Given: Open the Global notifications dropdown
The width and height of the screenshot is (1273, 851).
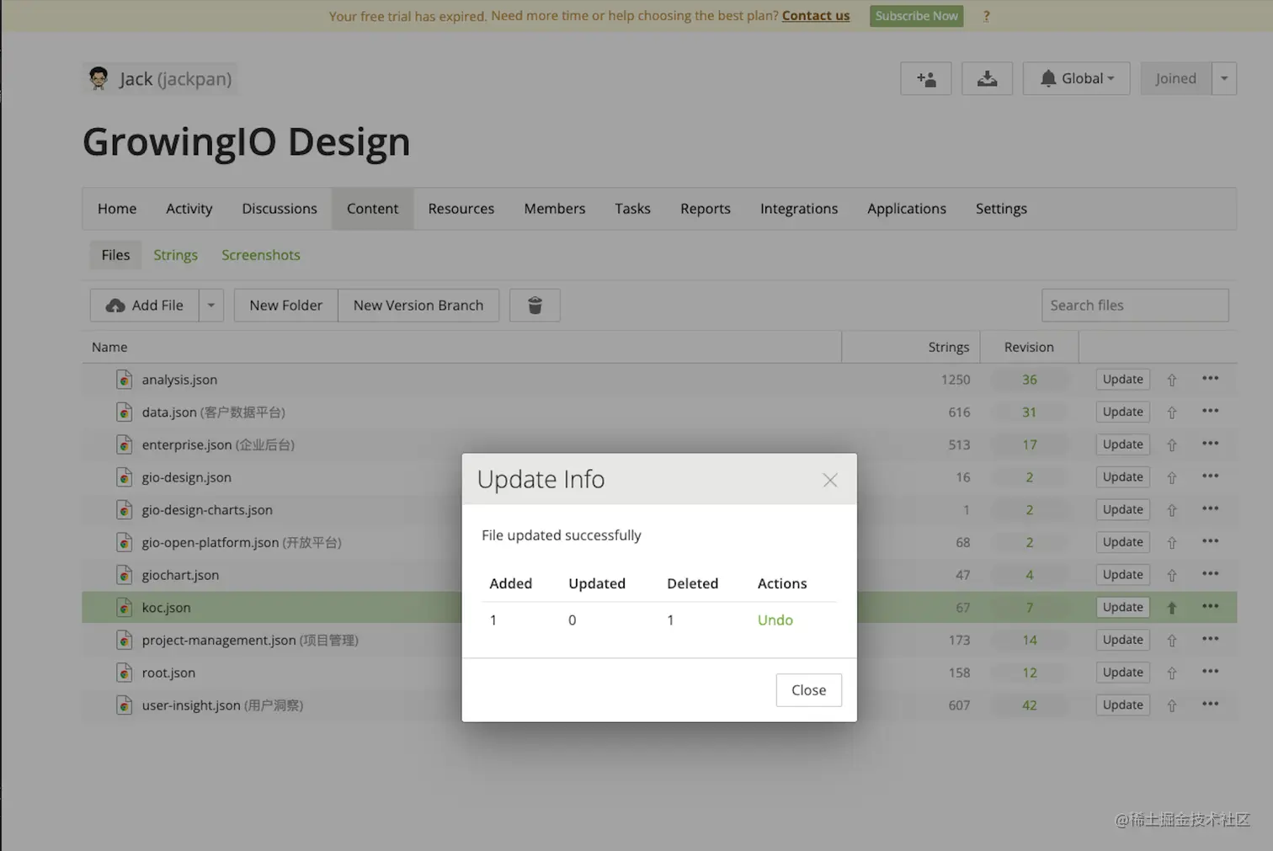Looking at the screenshot, I should 1076,78.
